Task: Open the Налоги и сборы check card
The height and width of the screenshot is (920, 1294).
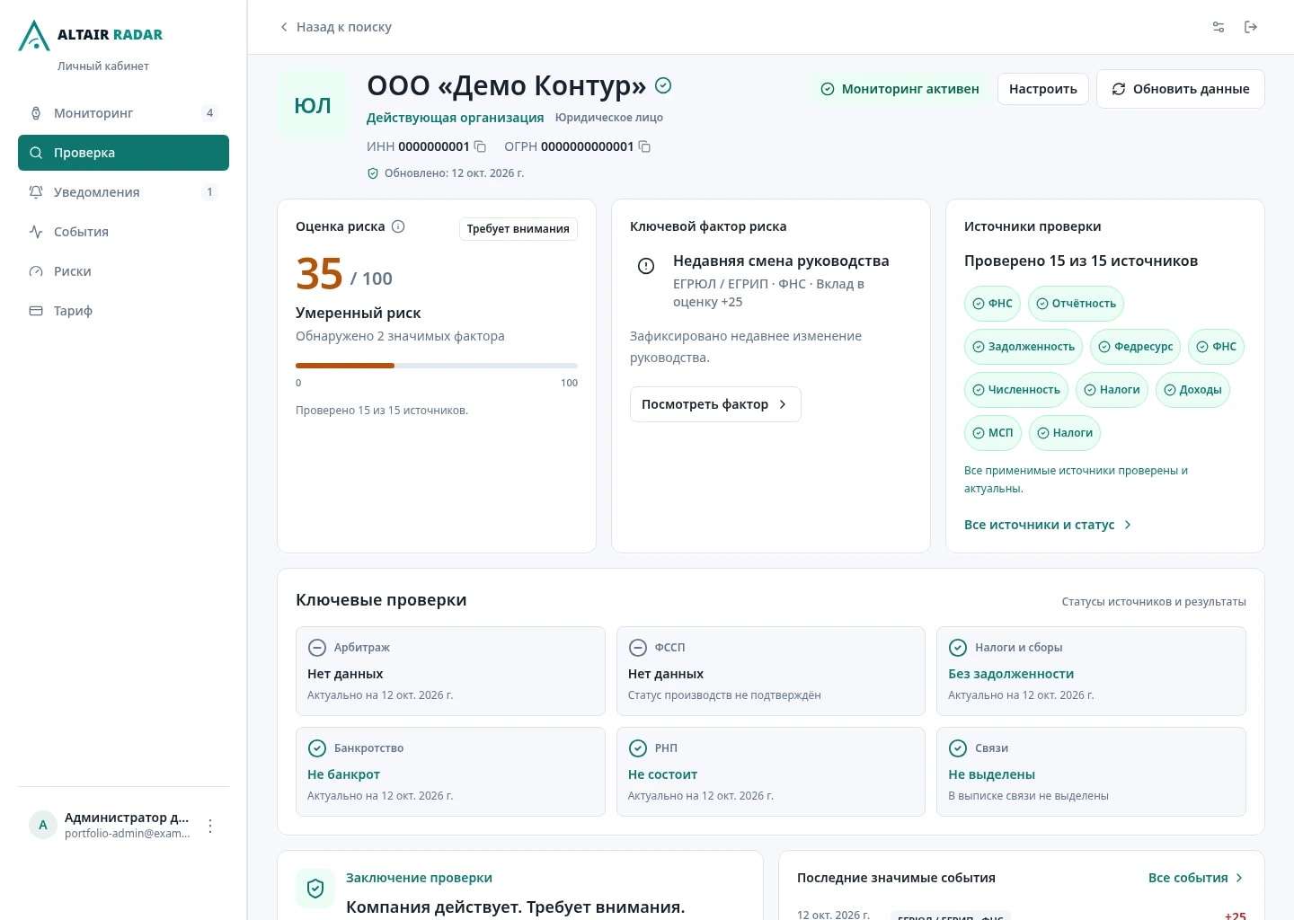Action: click(x=1091, y=671)
